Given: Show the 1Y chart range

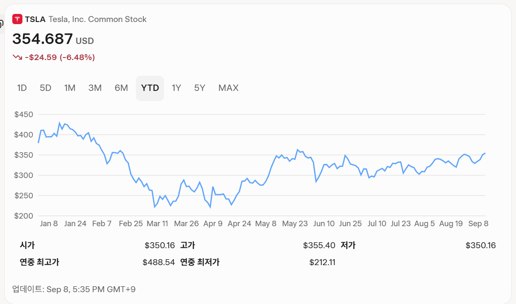Looking at the screenshot, I should 176,88.
